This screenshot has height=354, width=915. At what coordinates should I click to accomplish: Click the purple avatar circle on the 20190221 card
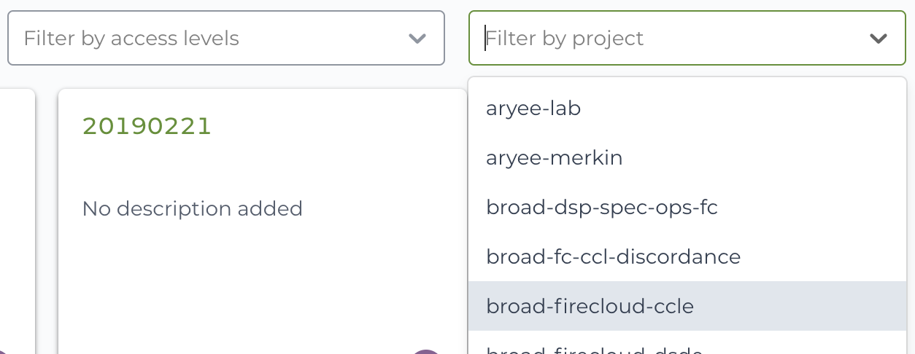(x=426, y=352)
